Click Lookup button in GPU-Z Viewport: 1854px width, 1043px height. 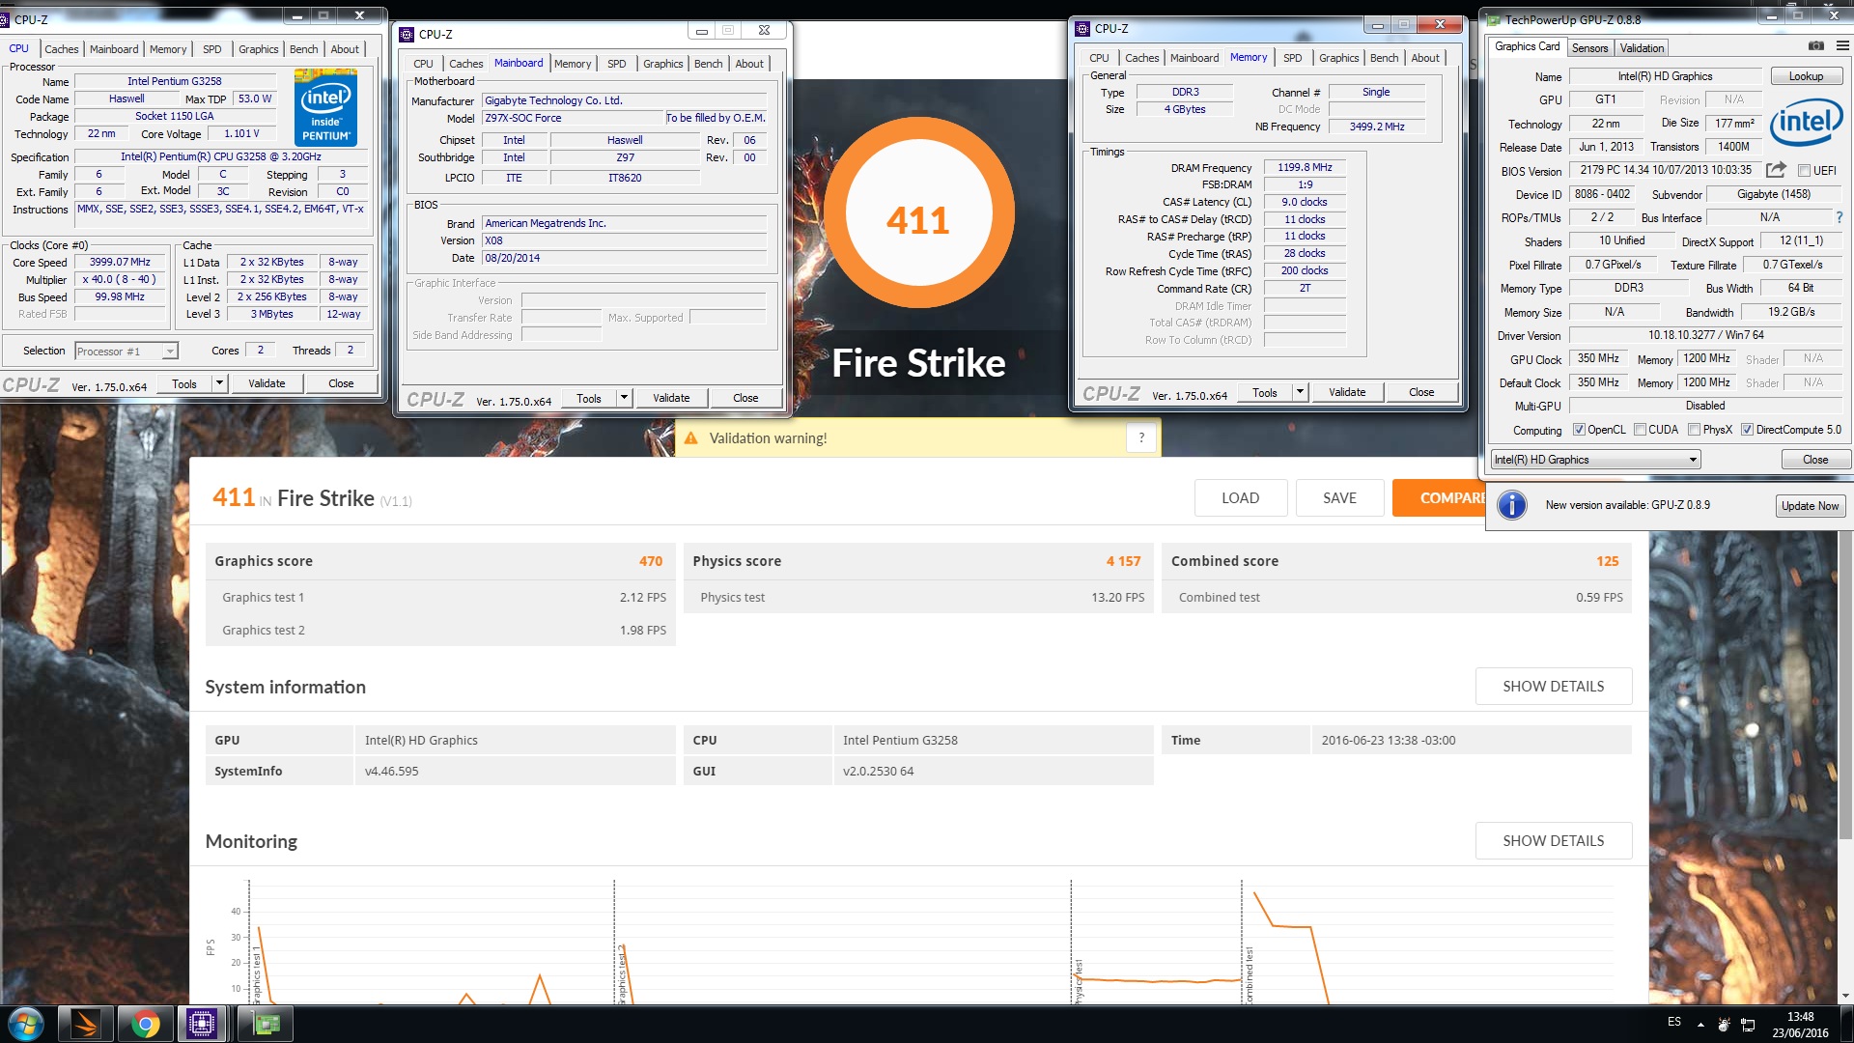(x=1806, y=76)
